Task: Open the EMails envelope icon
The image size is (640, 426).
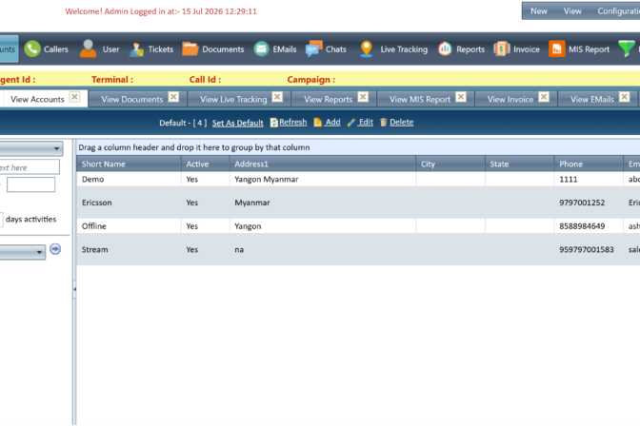Action: tap(261, 48)
